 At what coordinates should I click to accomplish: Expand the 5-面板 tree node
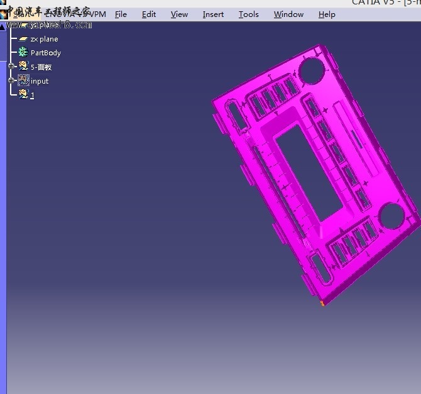tap(11, 66)
